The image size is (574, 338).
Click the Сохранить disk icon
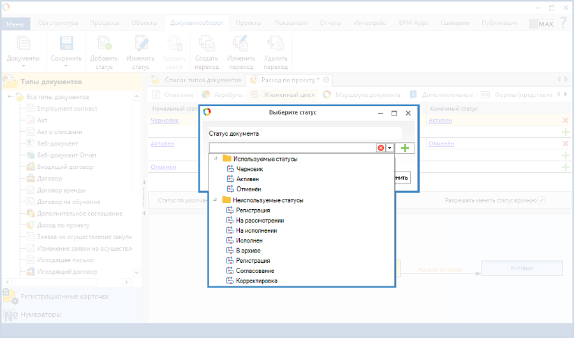(66, 43)
